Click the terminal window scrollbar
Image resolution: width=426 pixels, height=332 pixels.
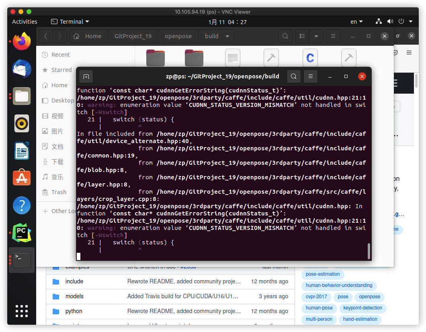369,251
